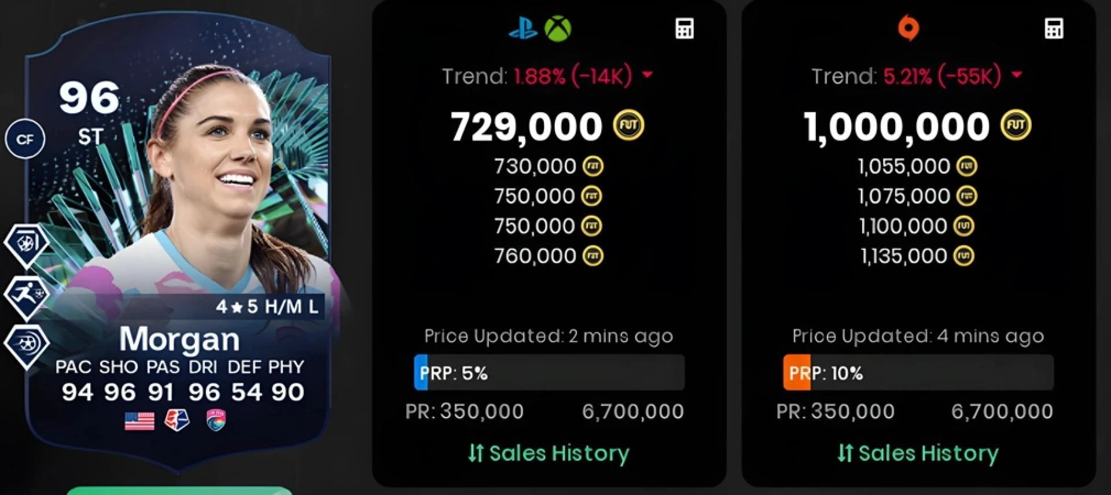Click the orange PRP 10% progress bar
Image resolution: width=1111 pixels, height=495 pixels.
[918, 373]
